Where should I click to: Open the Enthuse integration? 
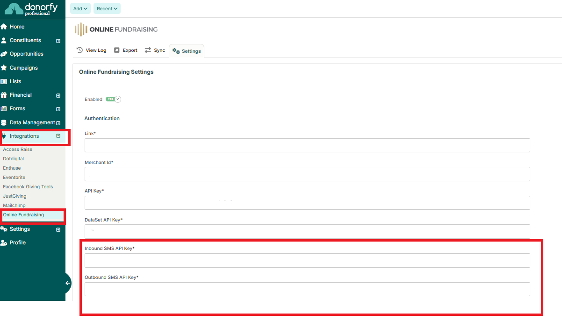[x=12, y=168]
